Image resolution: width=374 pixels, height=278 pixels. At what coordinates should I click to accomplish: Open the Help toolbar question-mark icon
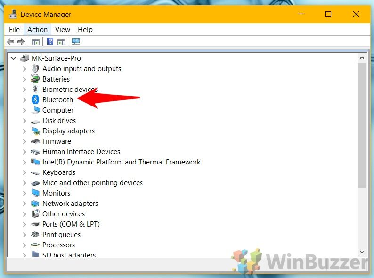pyautogui.click(x=50, y=41)
